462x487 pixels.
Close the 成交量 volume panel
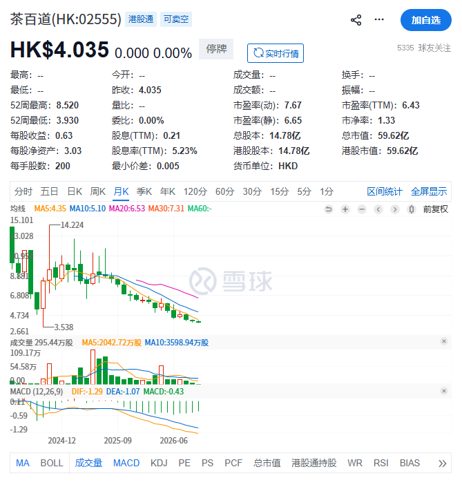(x=444, y=341)
